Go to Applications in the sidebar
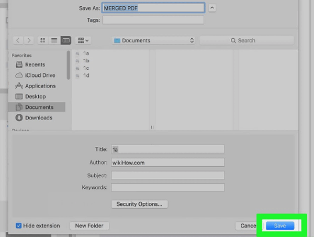The width and height of the screenshot is (314, 237). pos(40,86)
